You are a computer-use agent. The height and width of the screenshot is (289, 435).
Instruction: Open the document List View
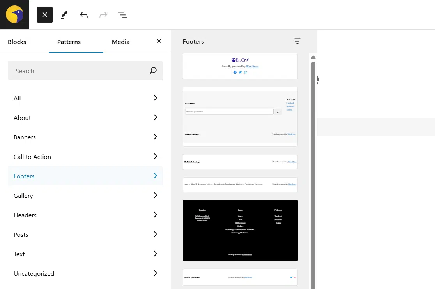[123, 14]
